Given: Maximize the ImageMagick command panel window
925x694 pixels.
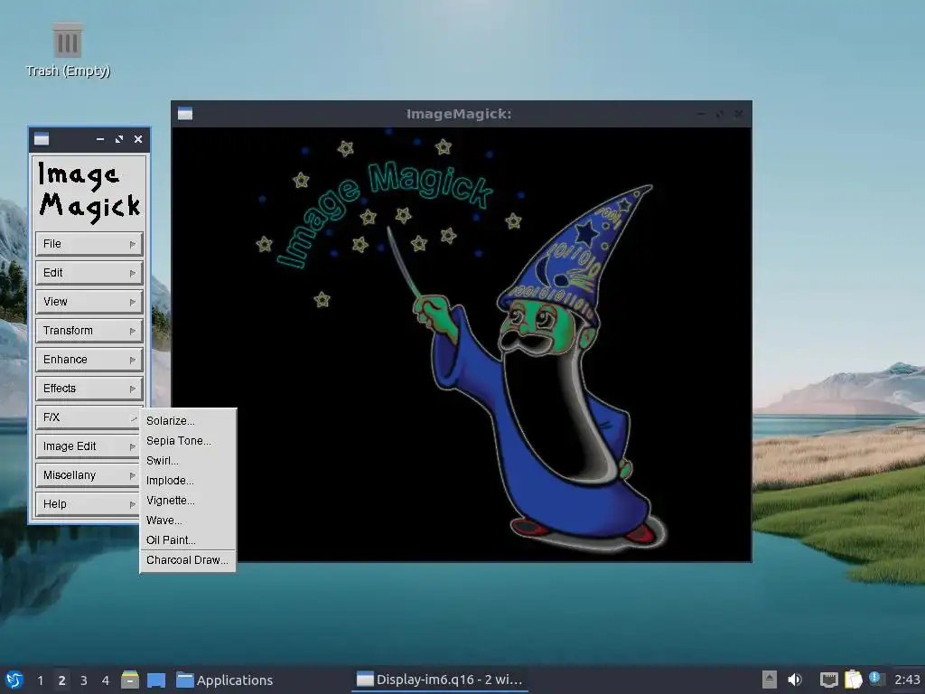Looking at the screenshot, I should tap(119, 139).
